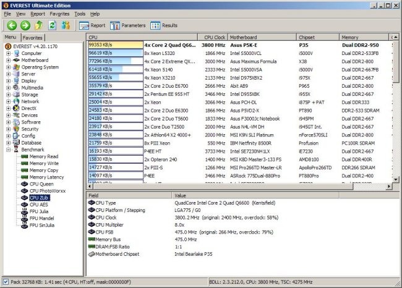Sort by the Memory column header
The height and width of the screenshot is (288, 402).
tap(364, 37)
